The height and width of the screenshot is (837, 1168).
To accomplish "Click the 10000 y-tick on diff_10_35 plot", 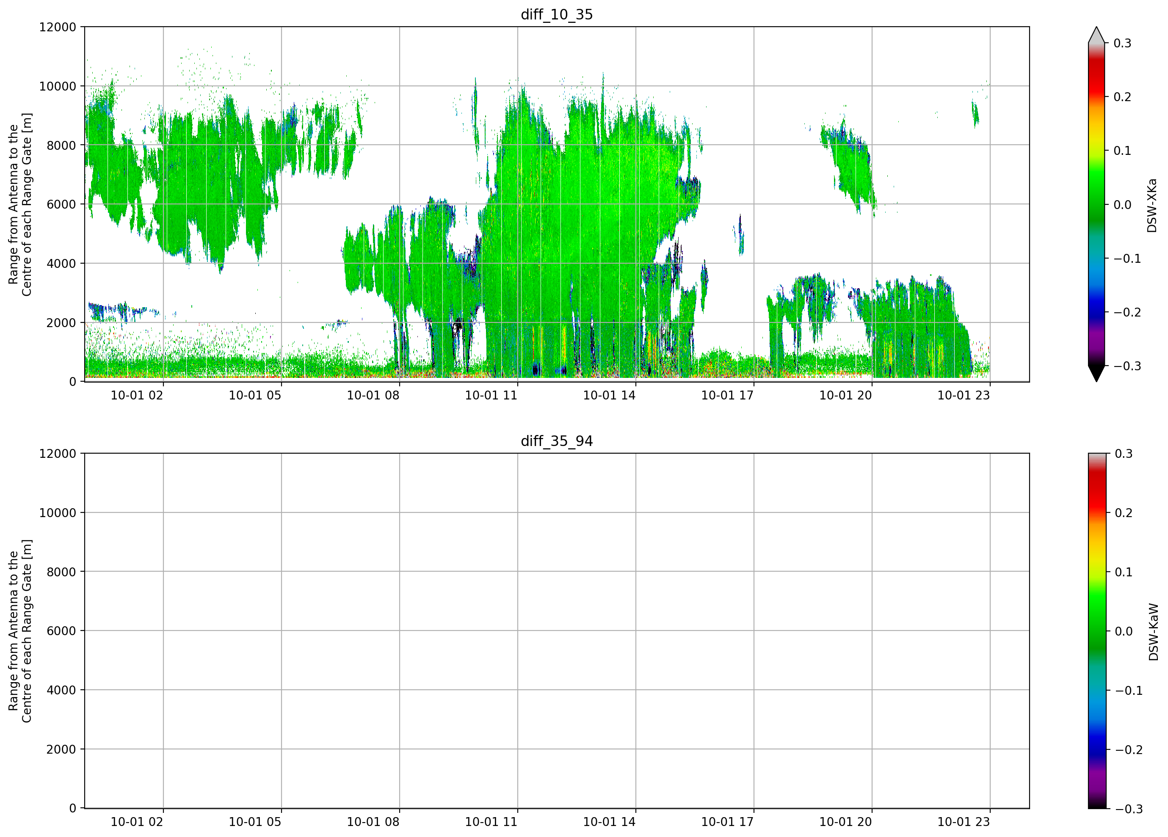I will coord(58,86).
